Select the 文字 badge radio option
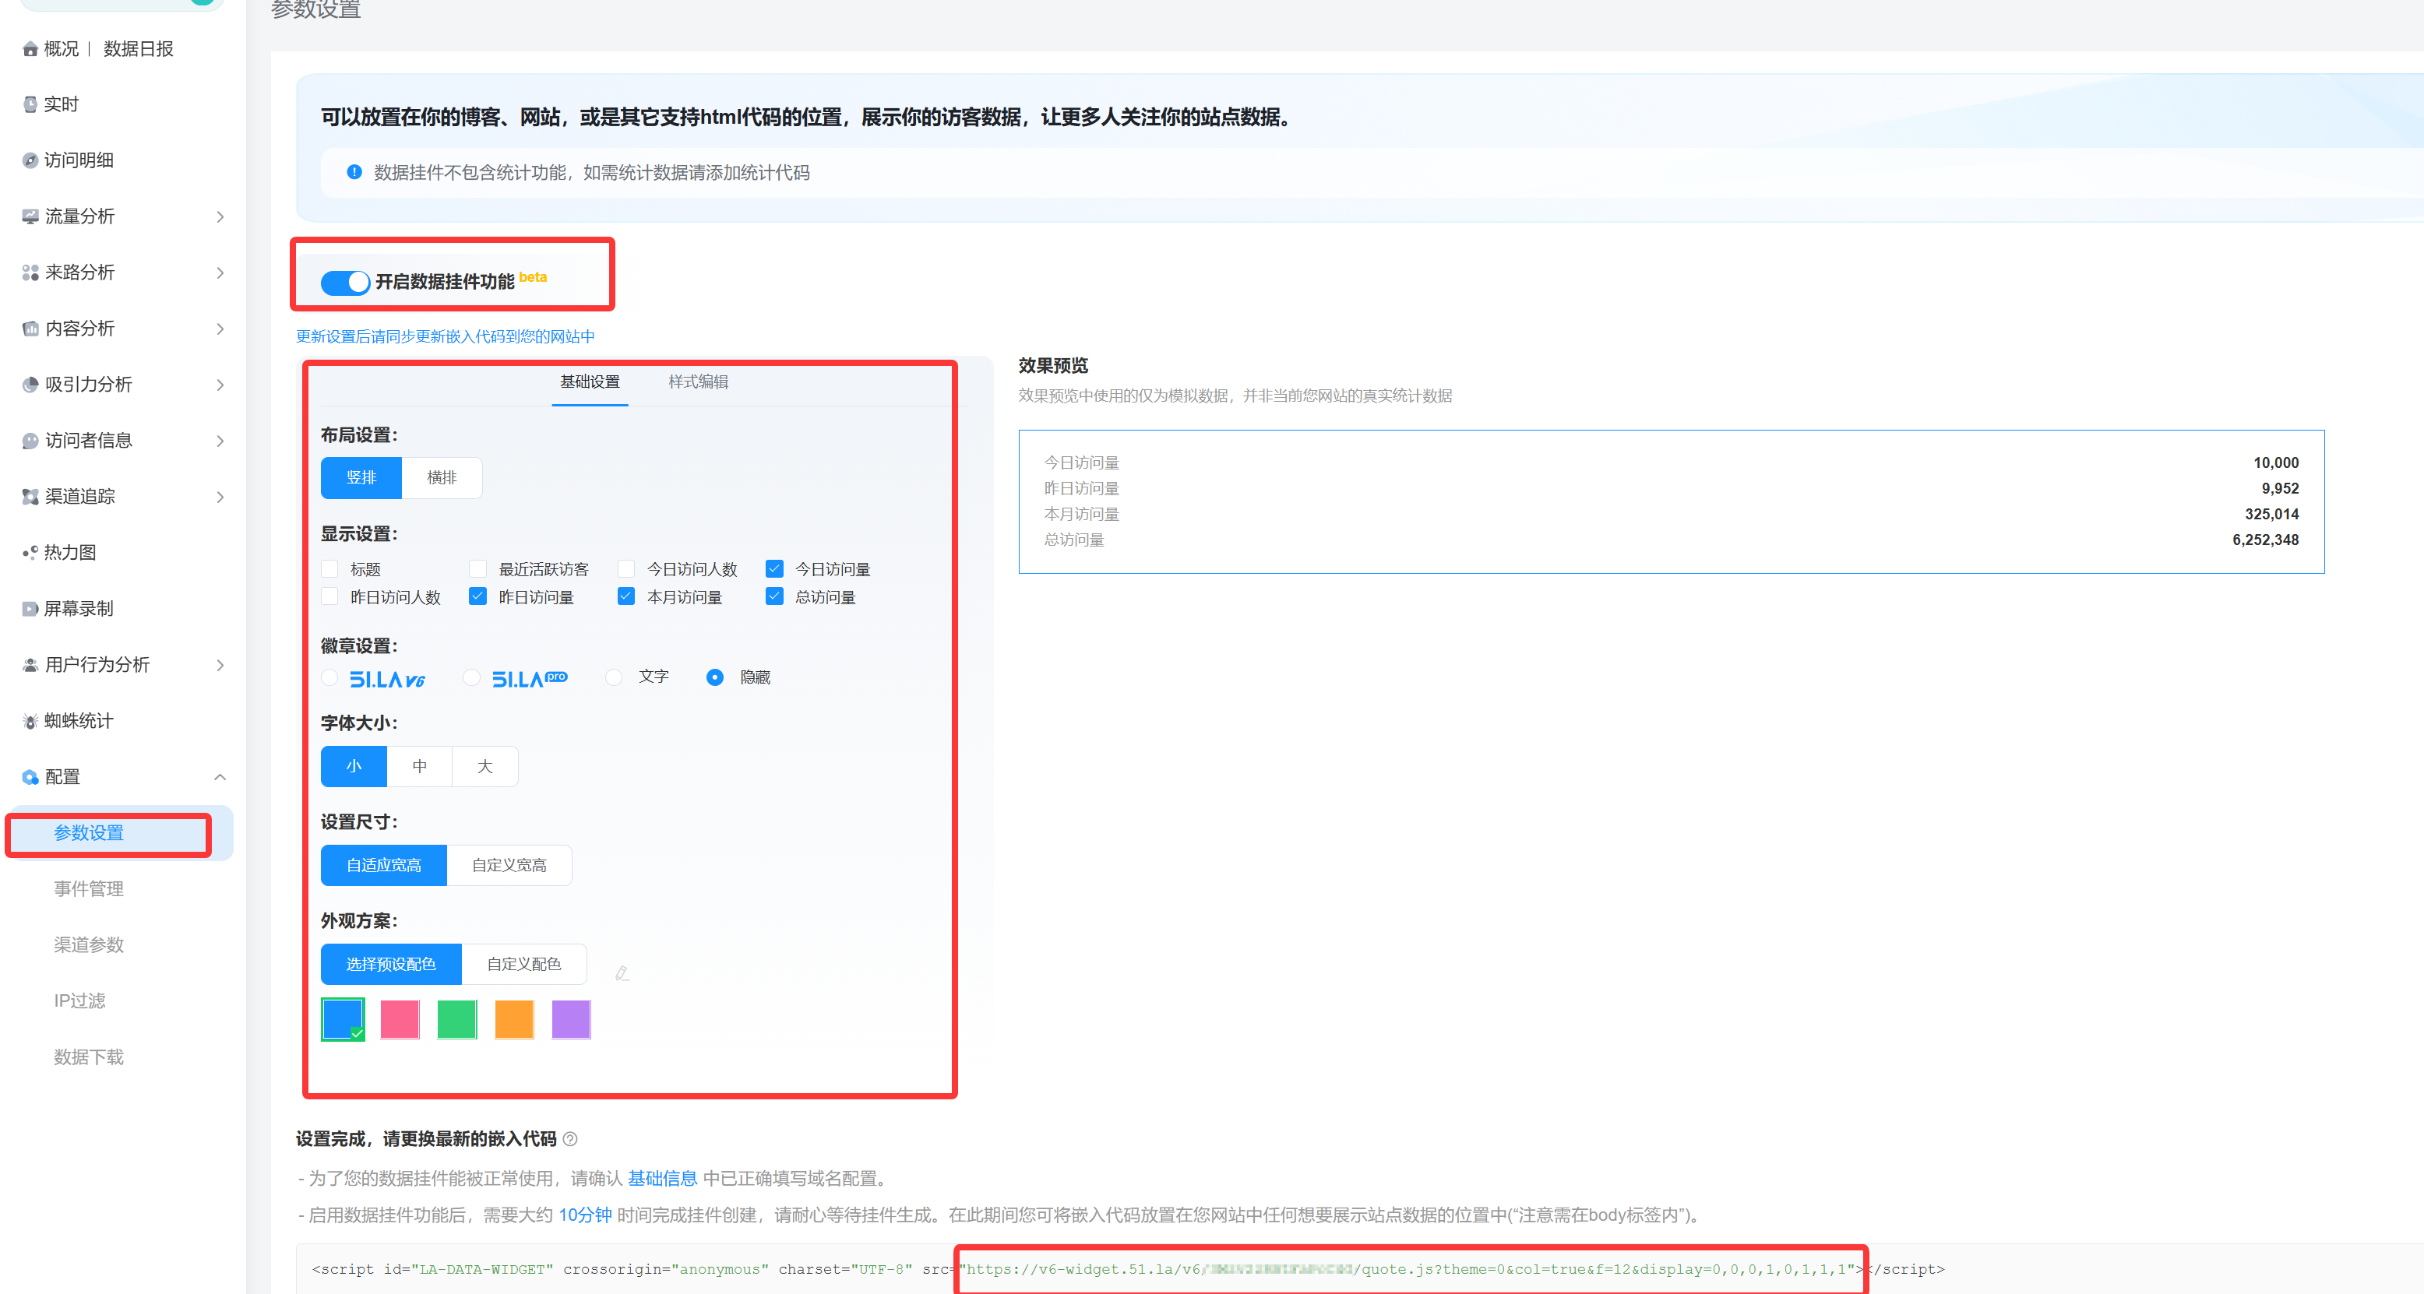The width and height of the screenshot is (2424, 1294). 615,677
